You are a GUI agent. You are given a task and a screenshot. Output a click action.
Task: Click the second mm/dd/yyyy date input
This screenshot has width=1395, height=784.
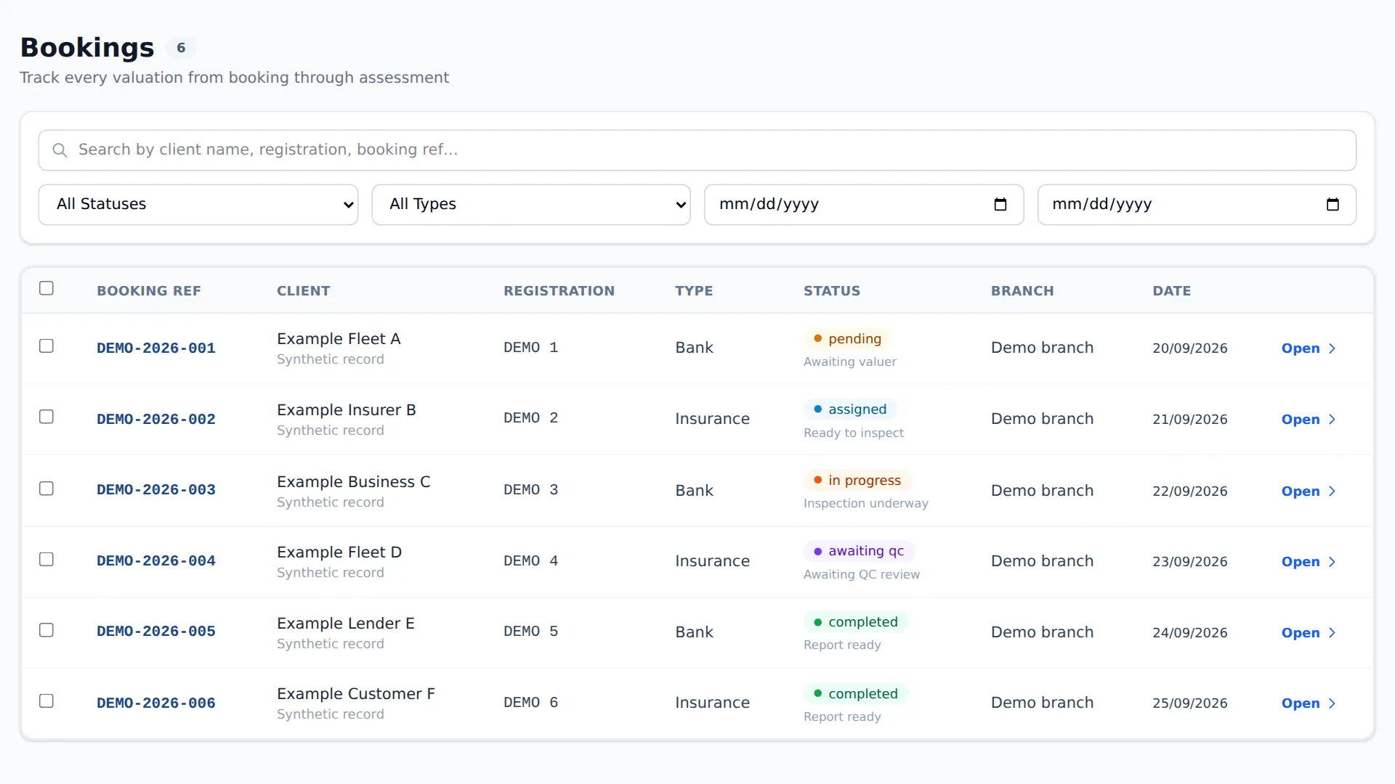pyautogui.click(x=1197, y=205)
